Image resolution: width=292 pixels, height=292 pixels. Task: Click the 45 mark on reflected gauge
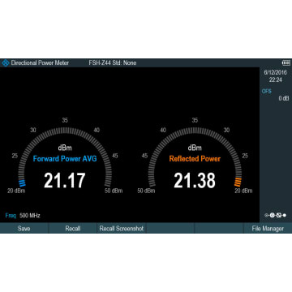point(144,156)
